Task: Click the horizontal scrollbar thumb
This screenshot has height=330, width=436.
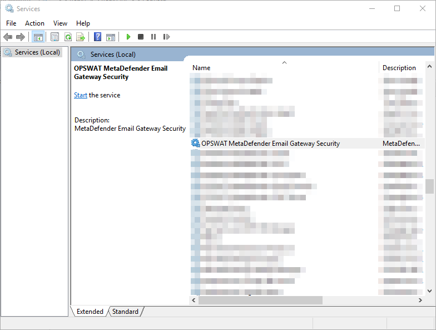Action: tap(260, 301)
